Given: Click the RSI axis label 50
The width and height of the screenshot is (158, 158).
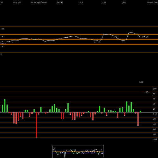Looking at the screenshot, I should [x=2, y=41].
